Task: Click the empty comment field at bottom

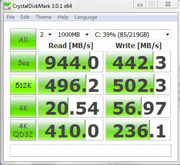Action: coord(91,151)
